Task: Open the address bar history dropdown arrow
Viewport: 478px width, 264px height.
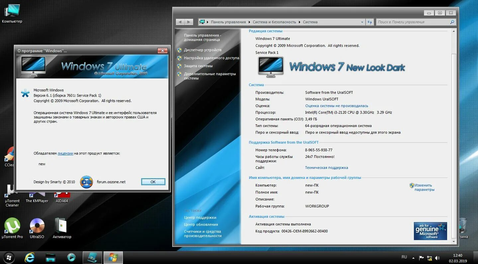Action: tap(362, 22)
